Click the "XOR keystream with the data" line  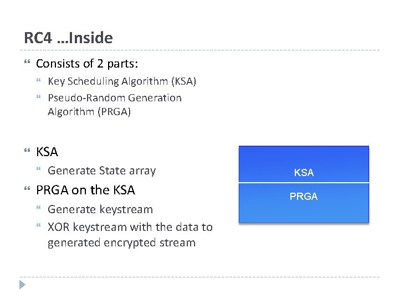(130, 226)
